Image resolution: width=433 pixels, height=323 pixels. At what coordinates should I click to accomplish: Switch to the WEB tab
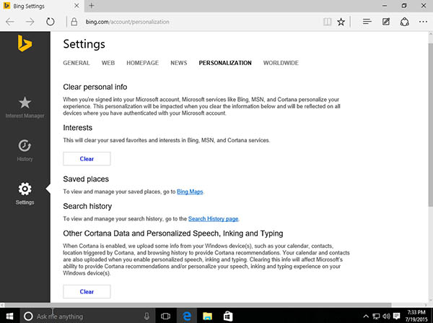[108, 63]
